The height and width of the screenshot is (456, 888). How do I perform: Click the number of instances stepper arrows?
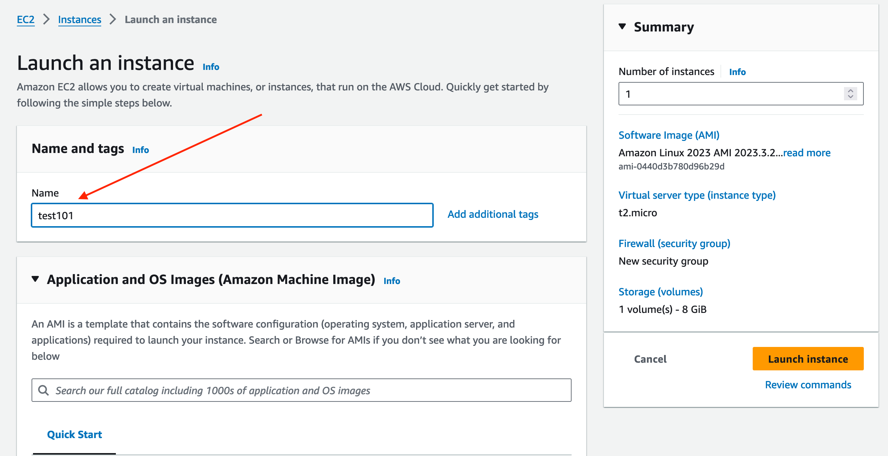click(850, 94)
